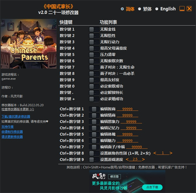Click the 编辑魅力 value input field

click(x=127, y=141)
